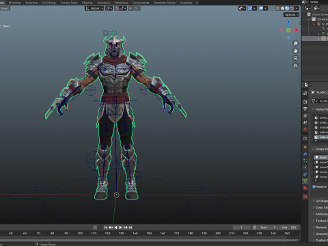Open the Object Constraints properties tab
The height and width of the screenshot is (246, 328).
(305, 174)
